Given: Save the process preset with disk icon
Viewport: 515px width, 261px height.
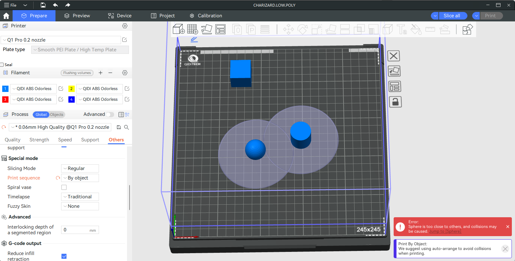Looking at the screenshot, I should click(119, 127).
